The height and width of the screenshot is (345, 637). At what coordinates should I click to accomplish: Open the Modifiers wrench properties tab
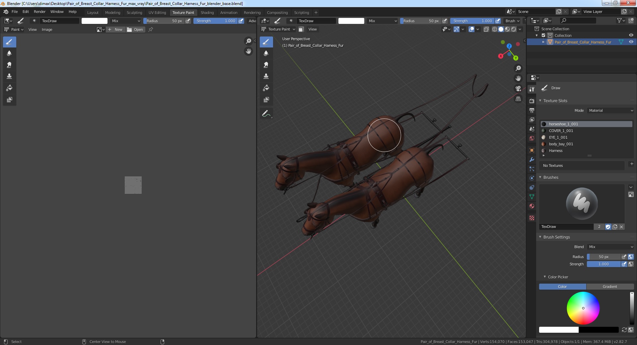[532, 160]
